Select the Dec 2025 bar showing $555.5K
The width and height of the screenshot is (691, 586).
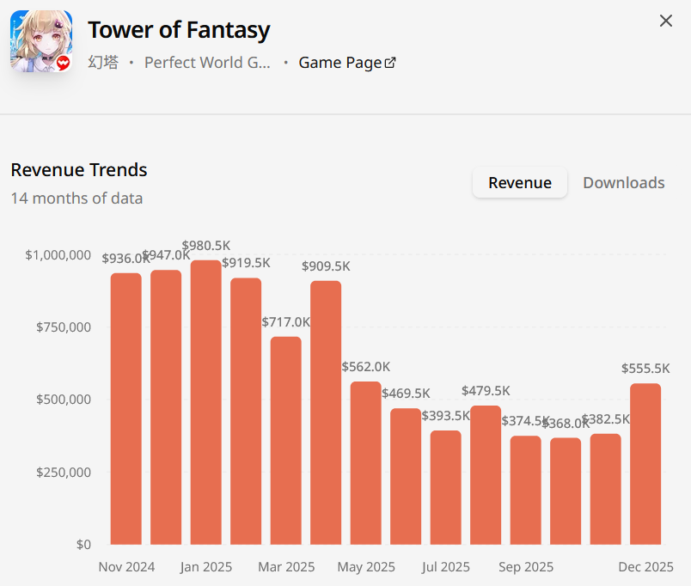tap(645, 464)
